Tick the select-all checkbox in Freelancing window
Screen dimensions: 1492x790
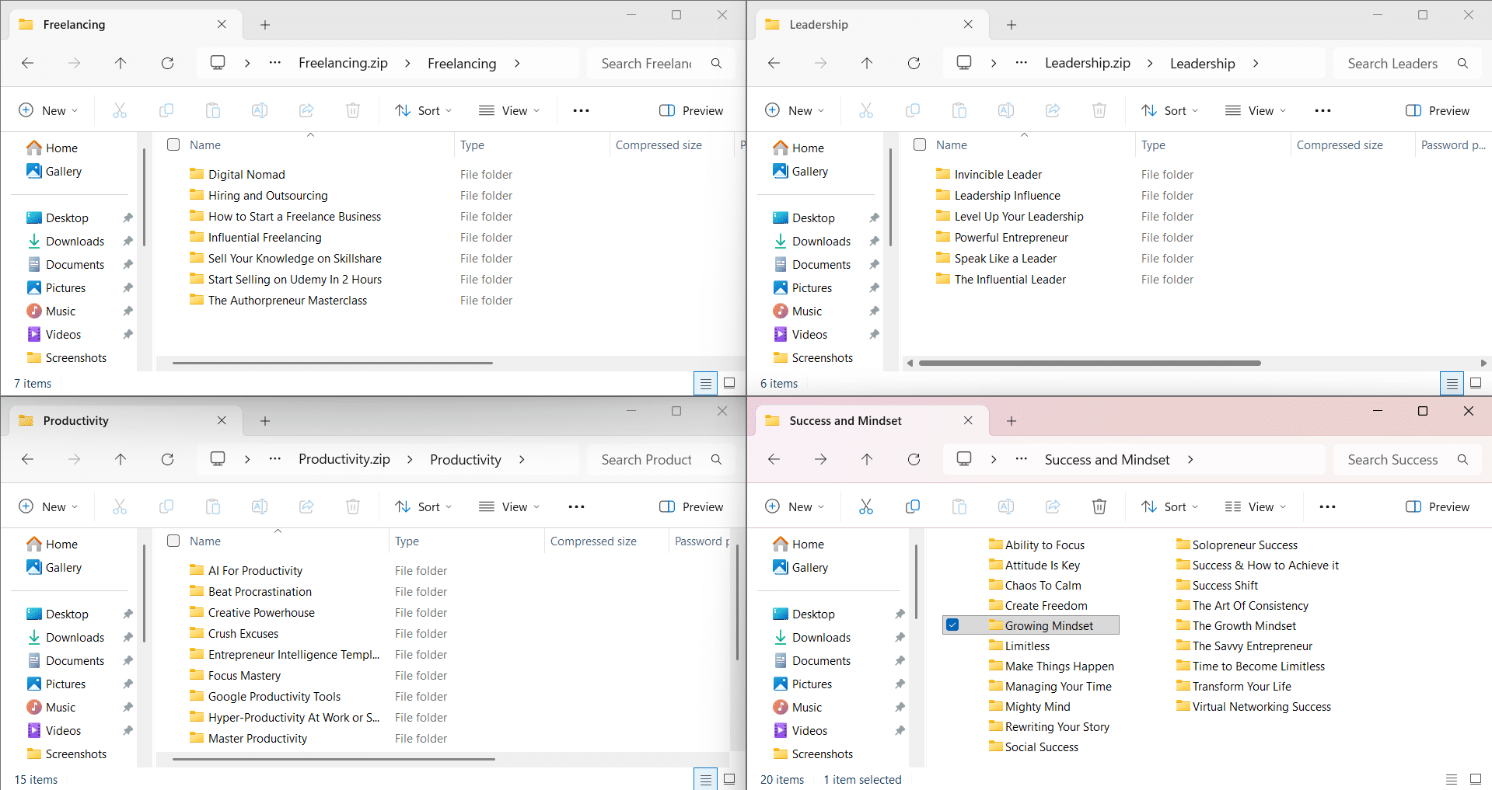point(173,145)
